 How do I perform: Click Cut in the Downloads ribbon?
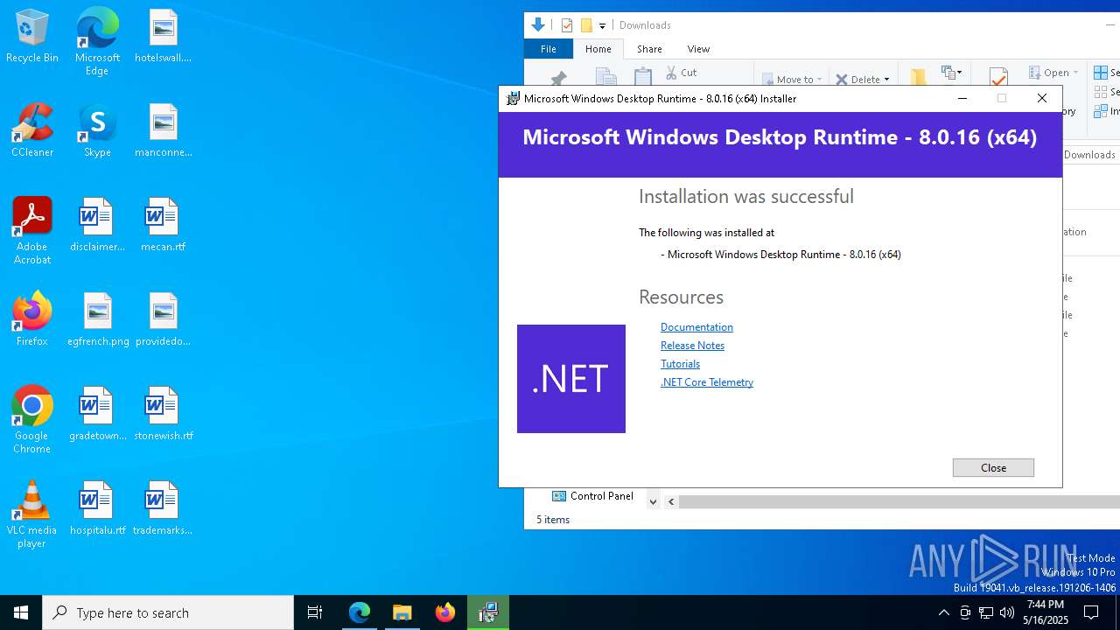point(681,73)
